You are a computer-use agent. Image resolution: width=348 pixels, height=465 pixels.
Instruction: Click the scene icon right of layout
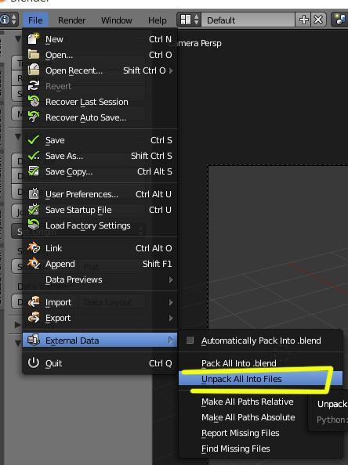(340, 20)
